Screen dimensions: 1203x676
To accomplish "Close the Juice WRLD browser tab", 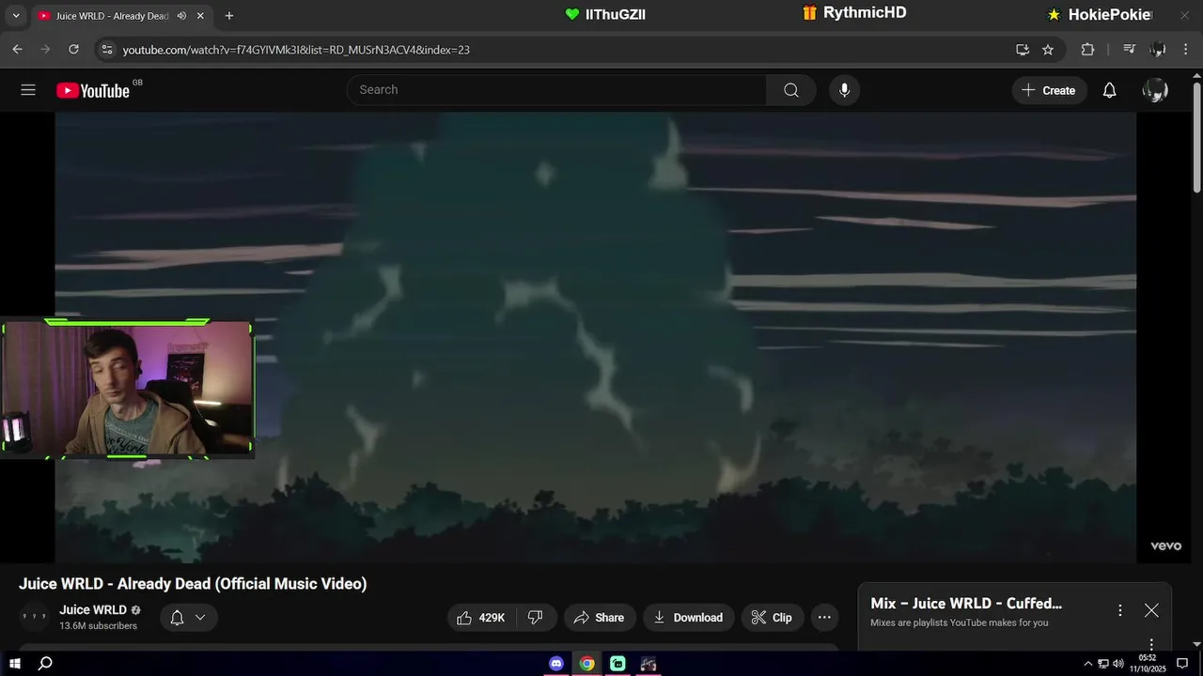I will [200, 16].
